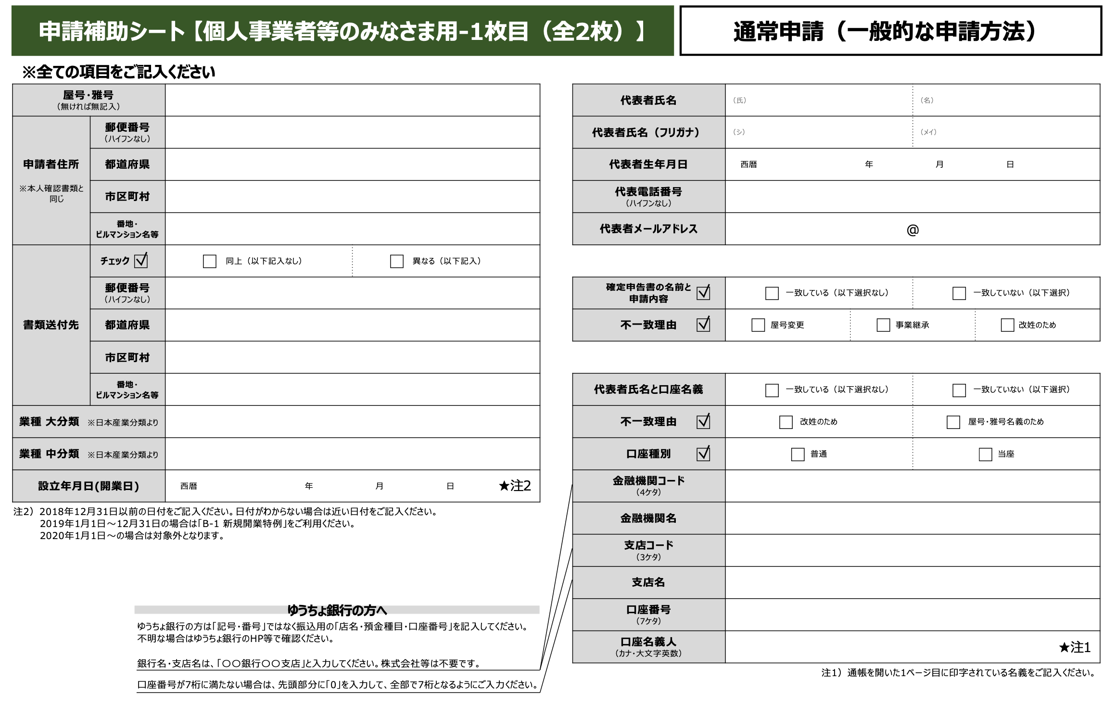Check 一致している in the 確定申告書の名前 row
This screenshot has width=1116, height=705.
tap(772, 293)
